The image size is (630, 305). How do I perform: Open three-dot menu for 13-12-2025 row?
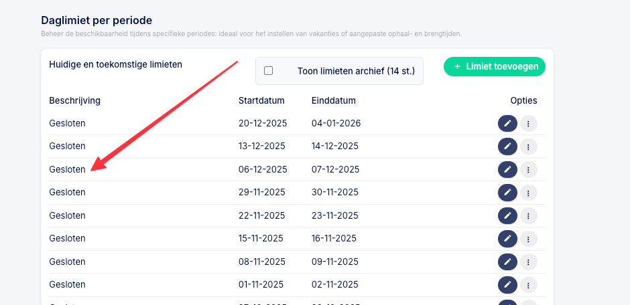click(x=529, y=146)
